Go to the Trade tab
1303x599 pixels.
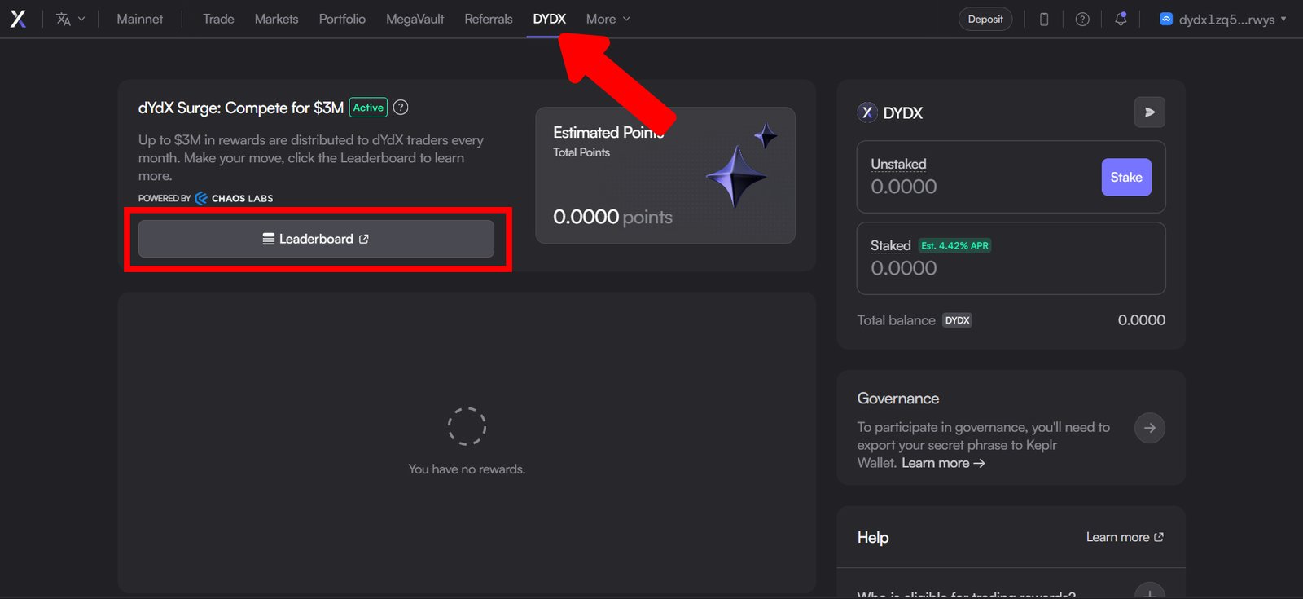click(x=218, y=19)
